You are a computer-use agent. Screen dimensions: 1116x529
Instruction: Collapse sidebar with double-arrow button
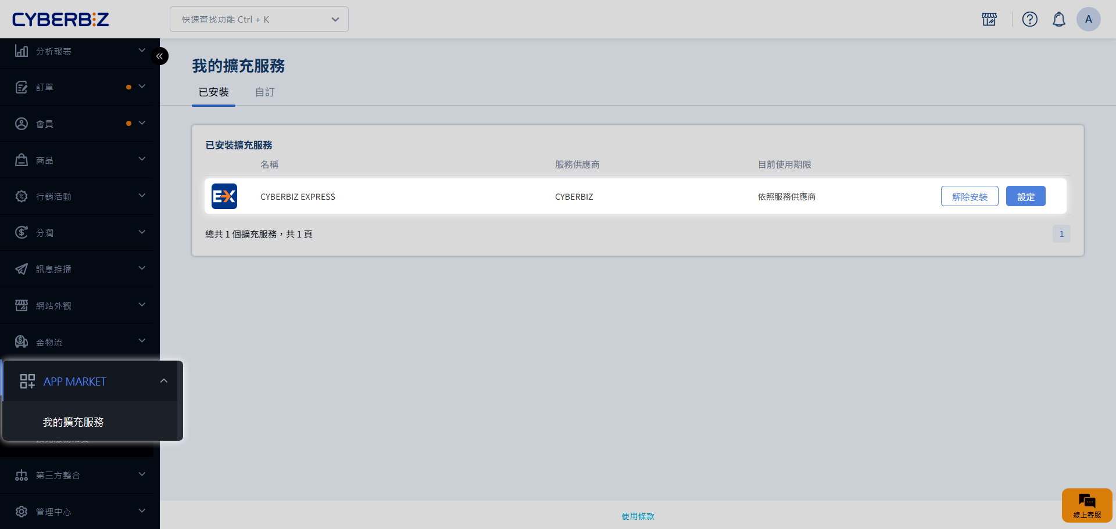tap(159, 56)
